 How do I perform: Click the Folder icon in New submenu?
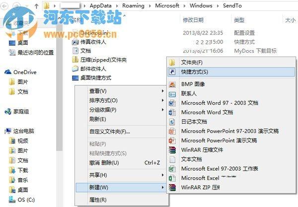[x=172, y=62]
